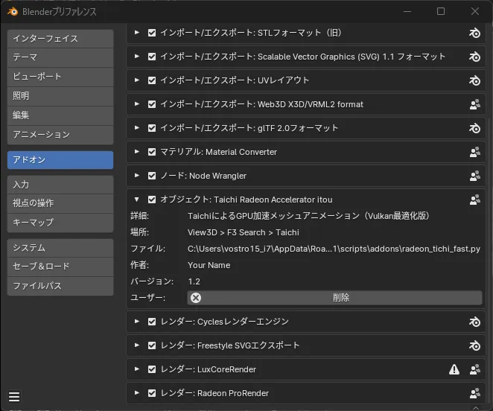
Task: Open システム section
Action: tap(60, 248)
